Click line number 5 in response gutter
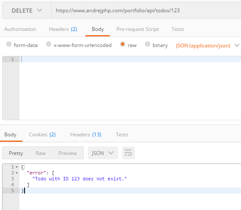241x210 pixels. tap(13, 191)
